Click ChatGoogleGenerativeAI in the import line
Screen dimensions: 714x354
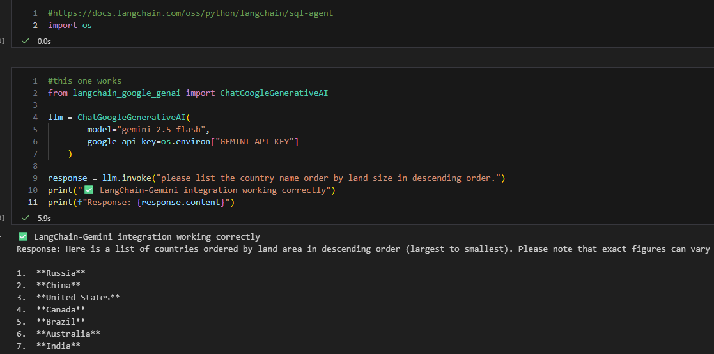[x=274, y=93]
